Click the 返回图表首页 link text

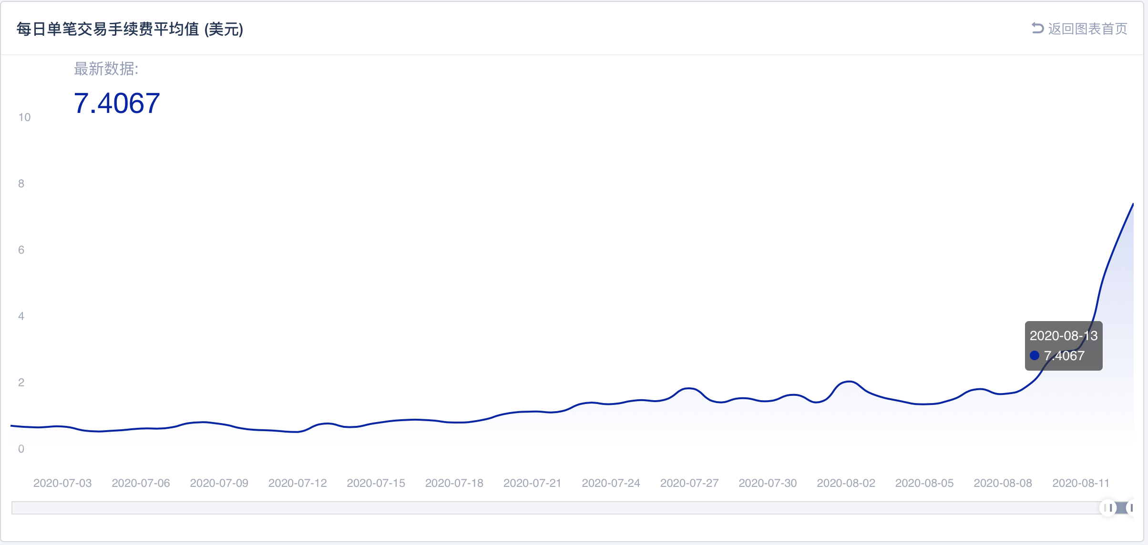[x=1087, y=29]
